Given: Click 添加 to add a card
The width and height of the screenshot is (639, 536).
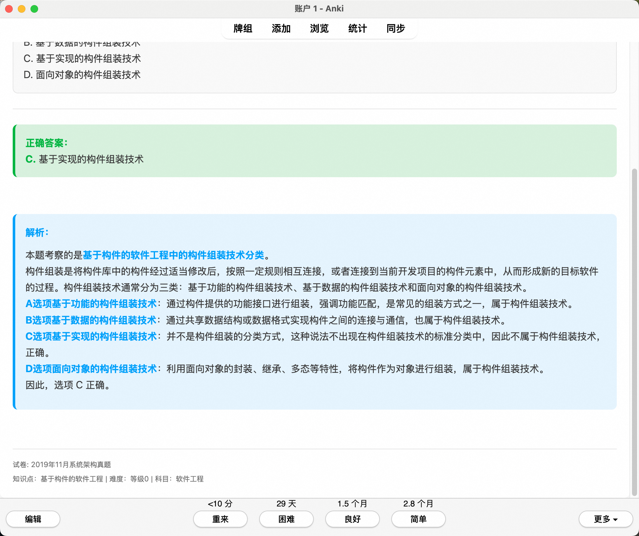Looking at the screenshot, I should 281,29.
